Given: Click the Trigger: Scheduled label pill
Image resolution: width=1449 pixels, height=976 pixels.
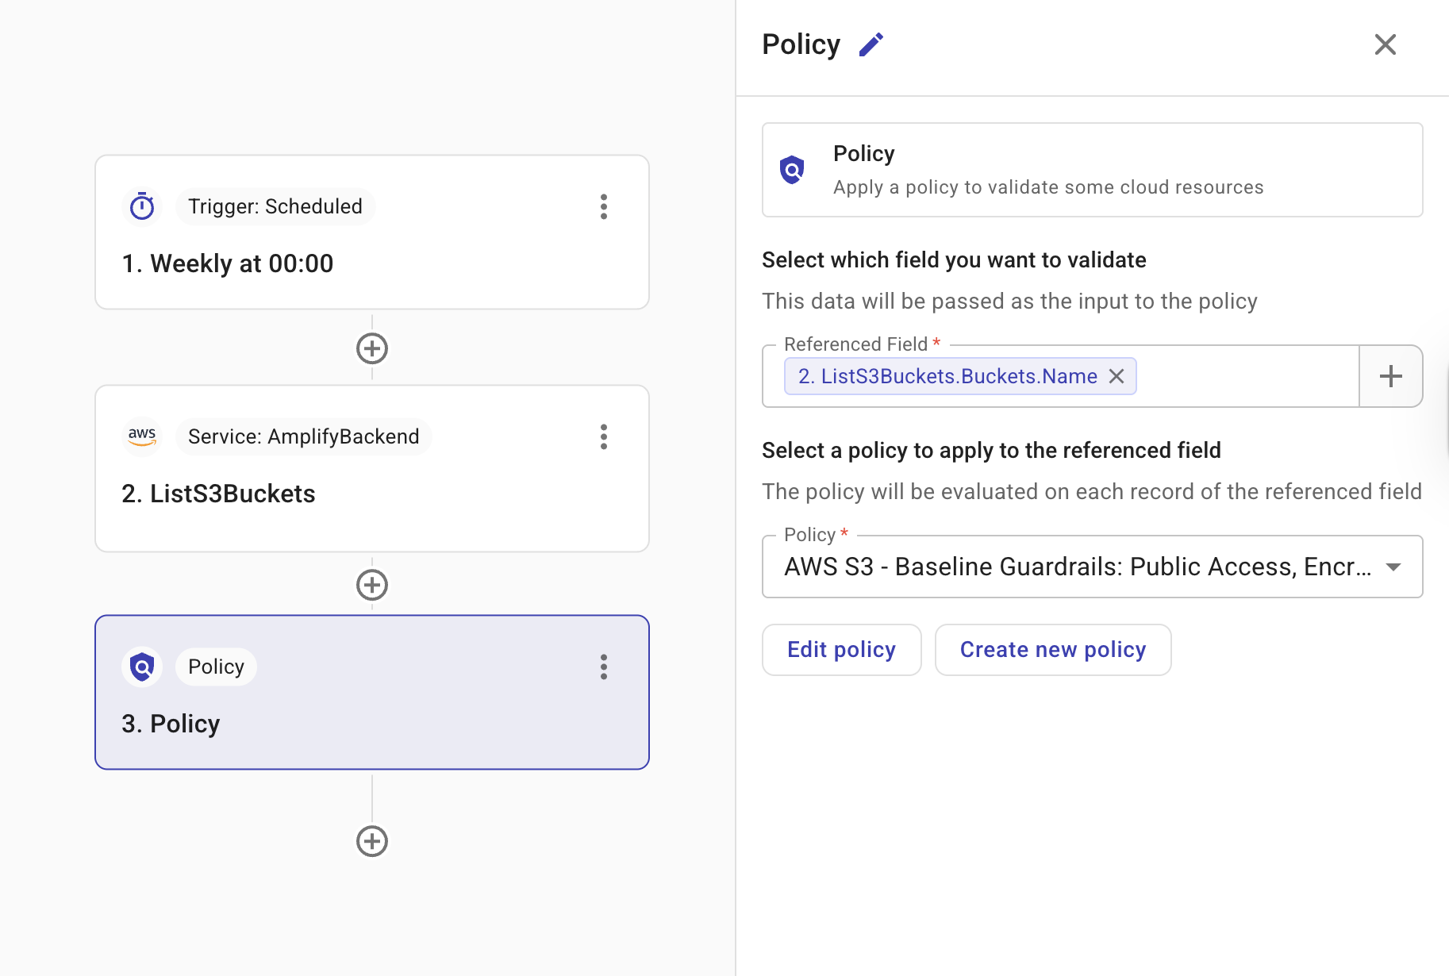Looking at the screenshot, I should [x=275, y=206].
